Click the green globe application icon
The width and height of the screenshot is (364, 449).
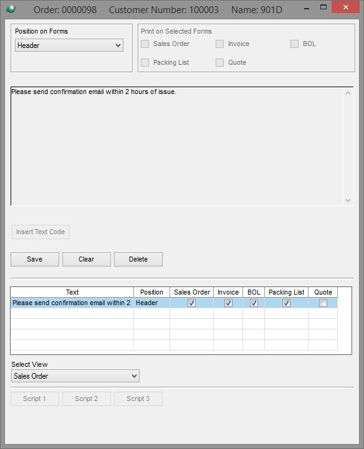11,9
